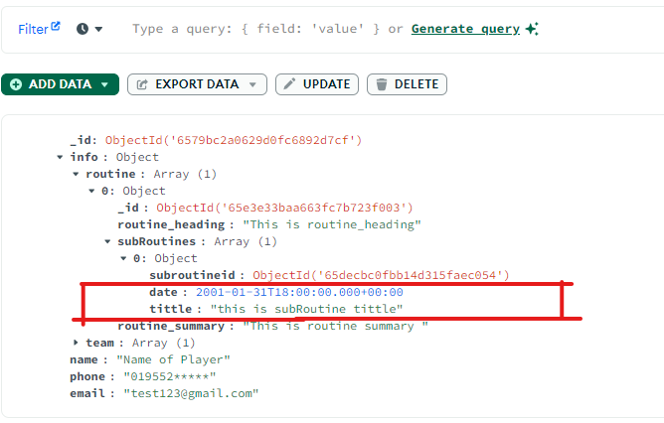Viewport: 664px width, 423px height.
Task: Open the EXPORT DATA dropdown arrow
Action: (x=253, y=84)
